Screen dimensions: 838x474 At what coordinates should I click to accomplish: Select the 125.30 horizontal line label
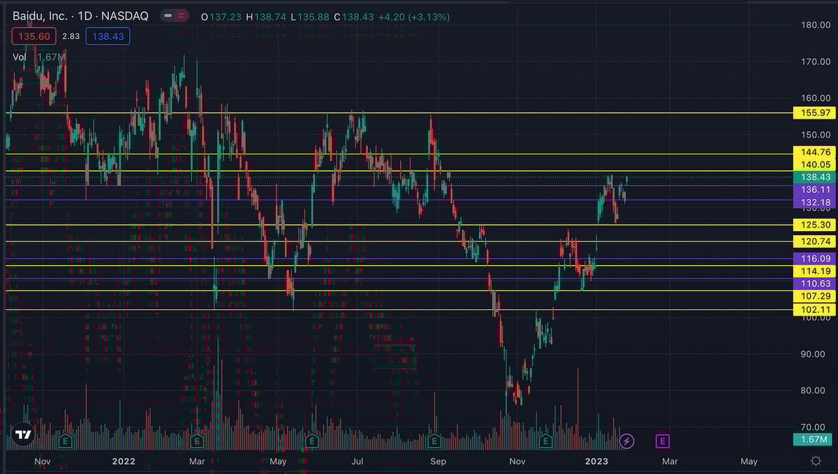coord(814,225)
